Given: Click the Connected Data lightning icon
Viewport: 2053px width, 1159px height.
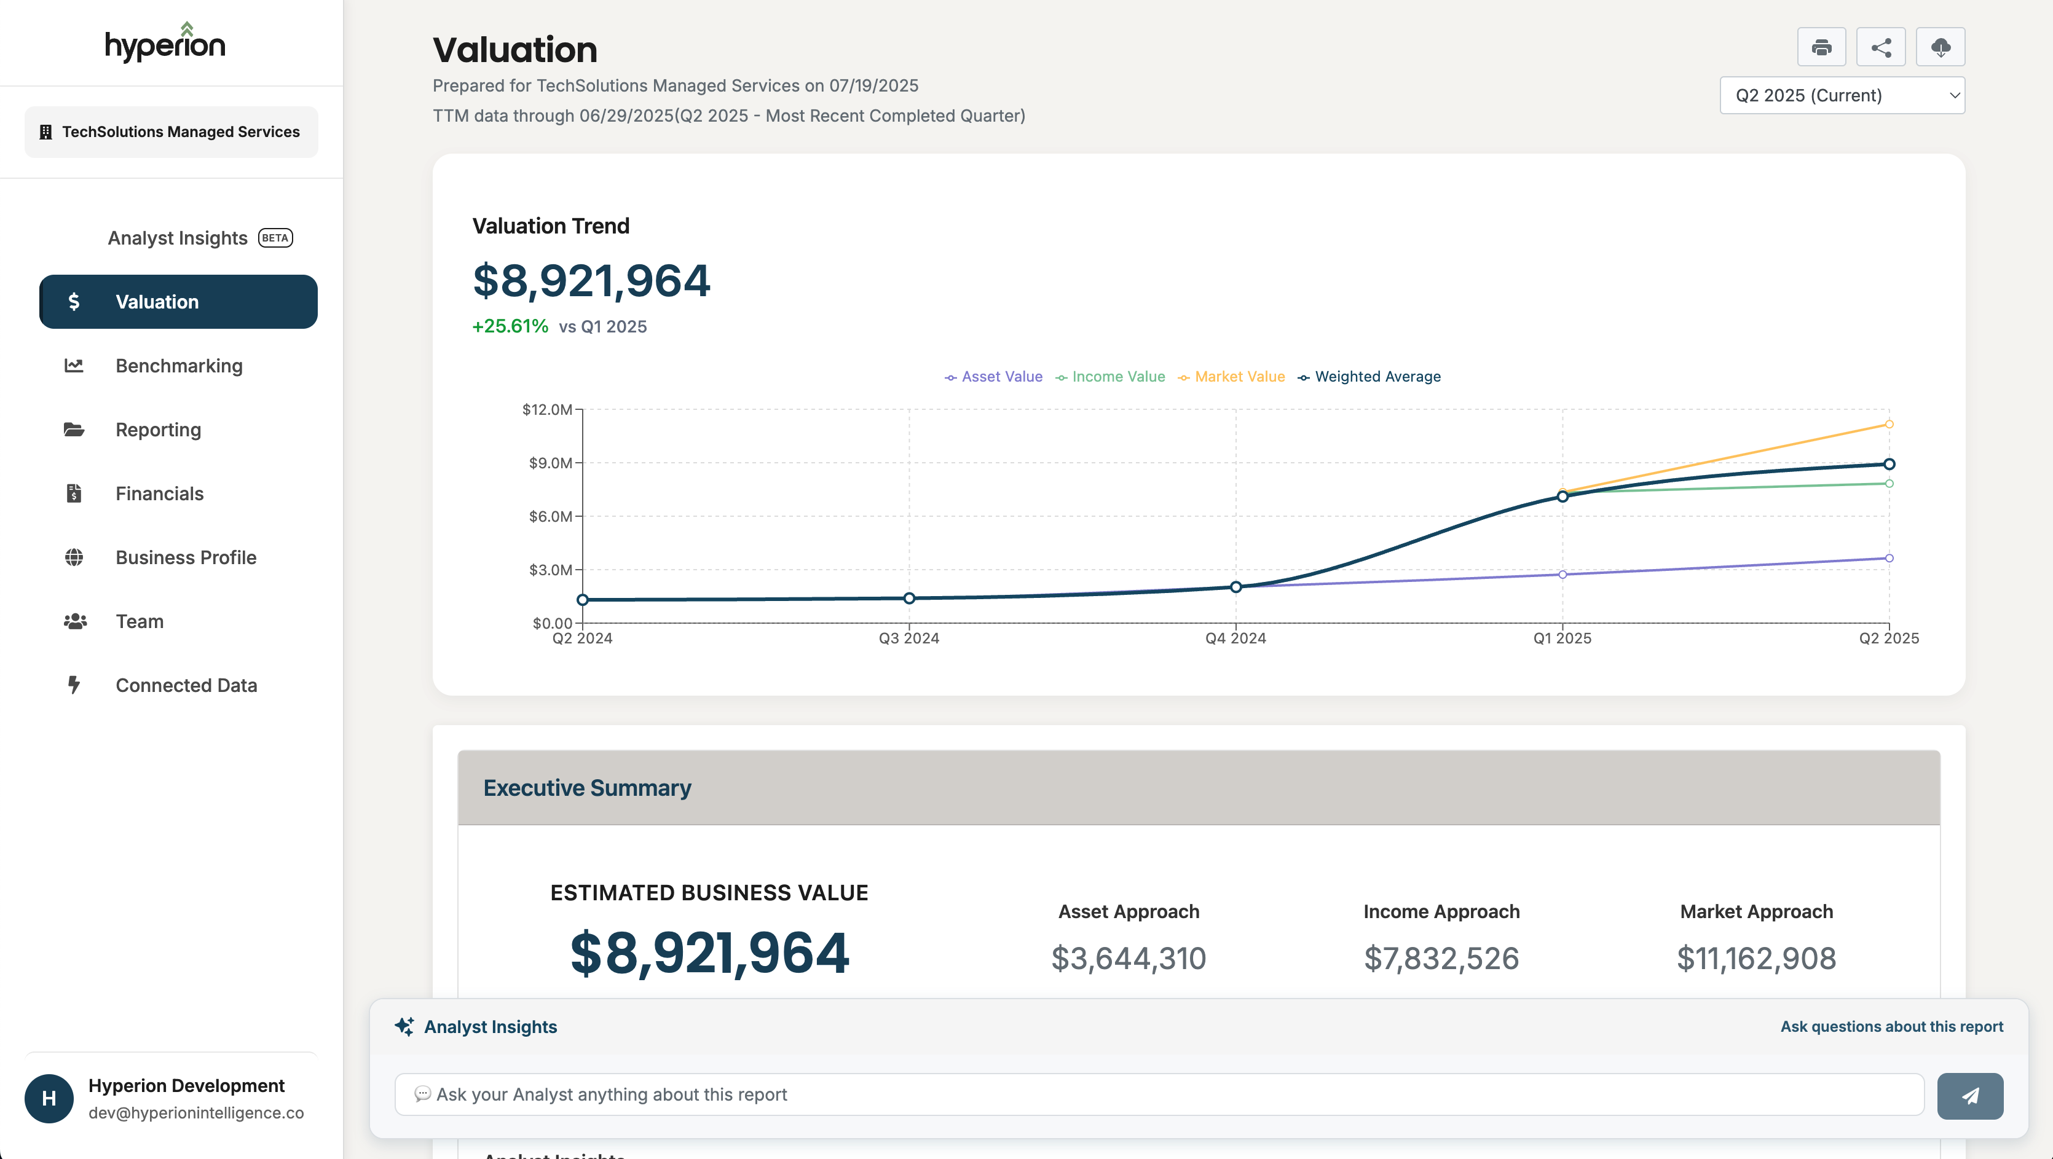Looking at the screenshot, I should (x=74, y=685).
